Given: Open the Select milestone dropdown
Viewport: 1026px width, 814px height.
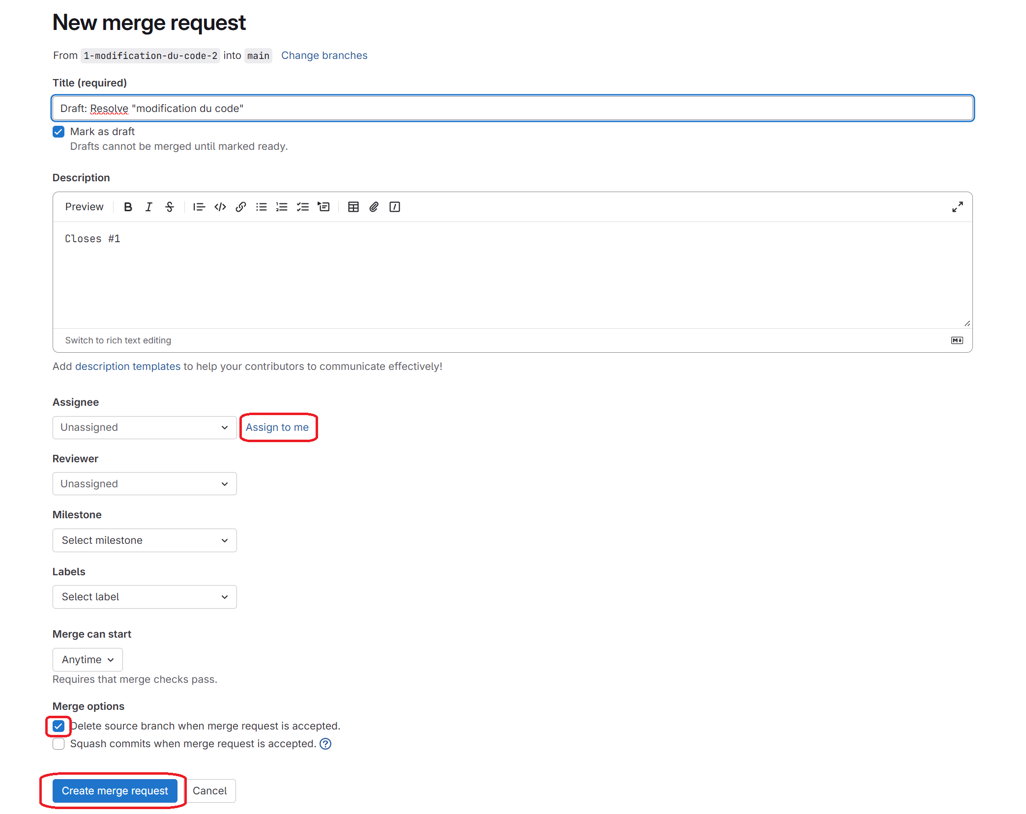Looking at the screenshot, I should pos(144,540).
